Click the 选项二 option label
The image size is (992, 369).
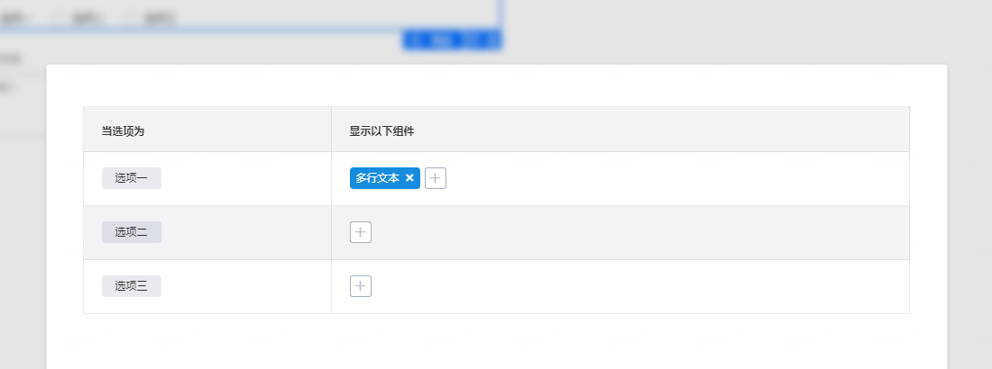point(132,232)
